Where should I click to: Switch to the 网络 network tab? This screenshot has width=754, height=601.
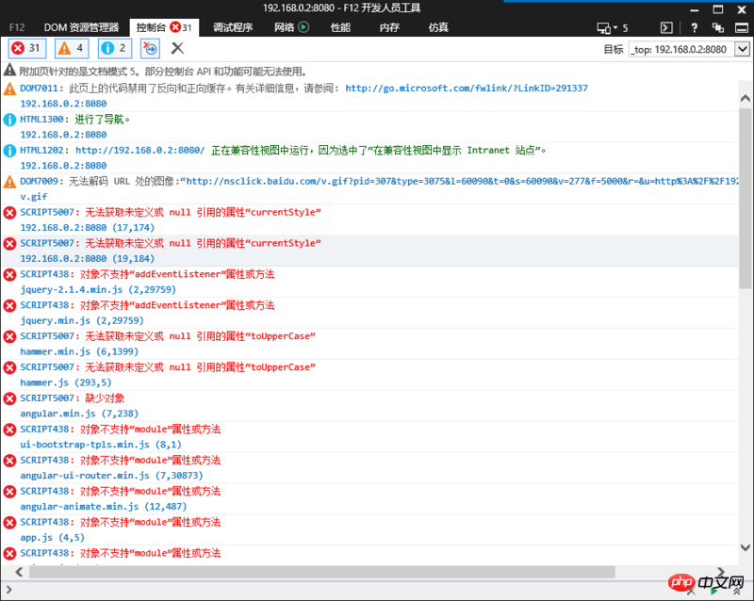click(x=284, y=27)
